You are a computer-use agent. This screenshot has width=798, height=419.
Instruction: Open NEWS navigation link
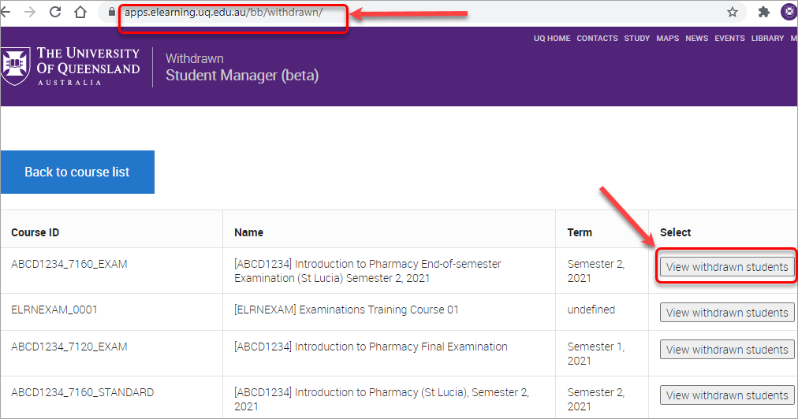click(697, 38)
